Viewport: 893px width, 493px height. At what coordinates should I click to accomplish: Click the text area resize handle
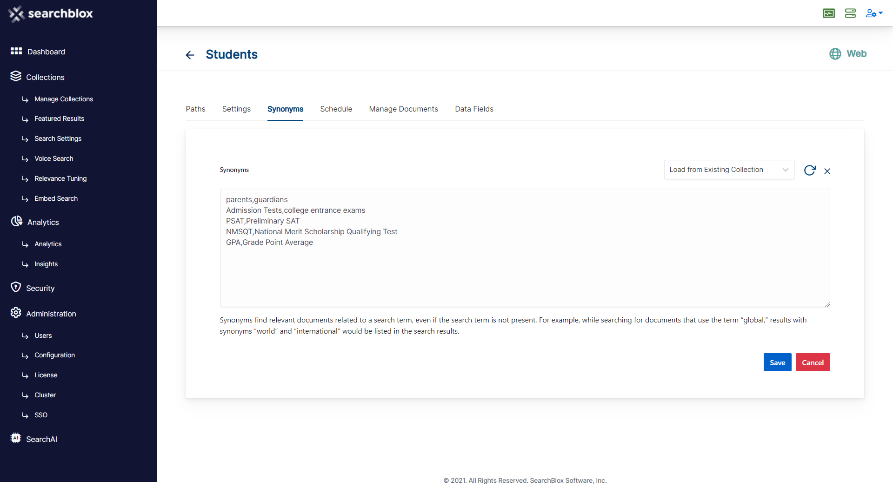click(827, 304)
